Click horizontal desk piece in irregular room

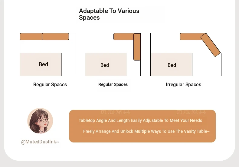(x=191, y=37)
